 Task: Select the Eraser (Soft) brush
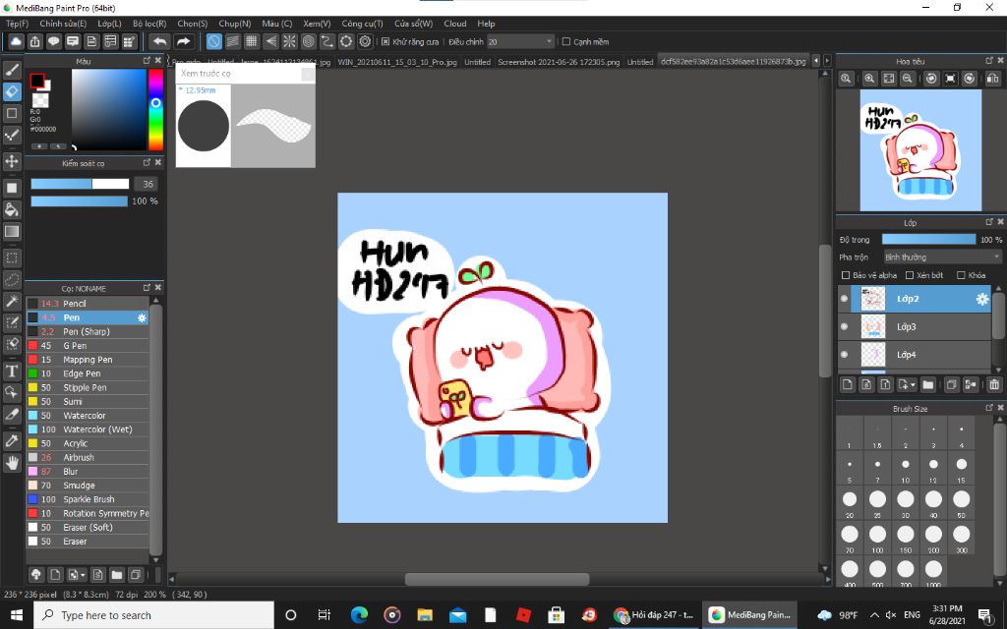88,528
